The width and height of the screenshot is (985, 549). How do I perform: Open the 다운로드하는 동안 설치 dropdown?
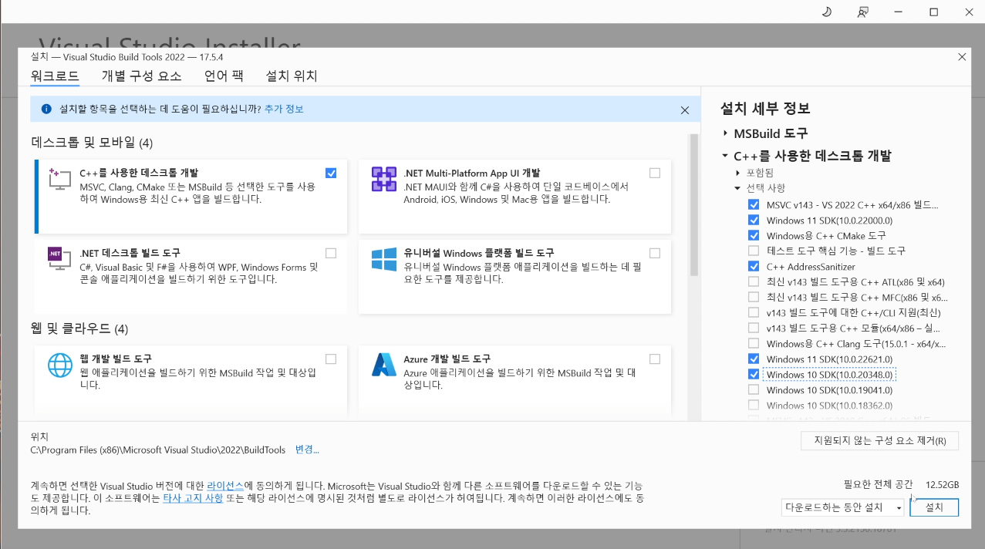(842, 508)
